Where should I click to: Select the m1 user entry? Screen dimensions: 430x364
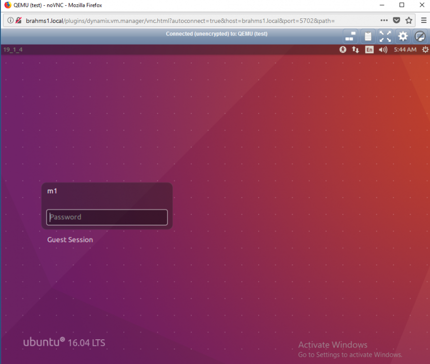[52, 191]
